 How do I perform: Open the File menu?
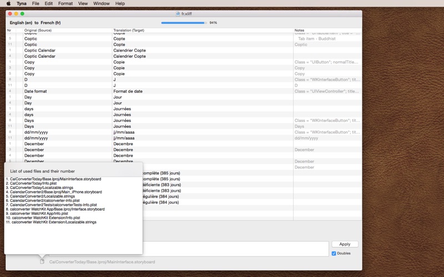36,3
